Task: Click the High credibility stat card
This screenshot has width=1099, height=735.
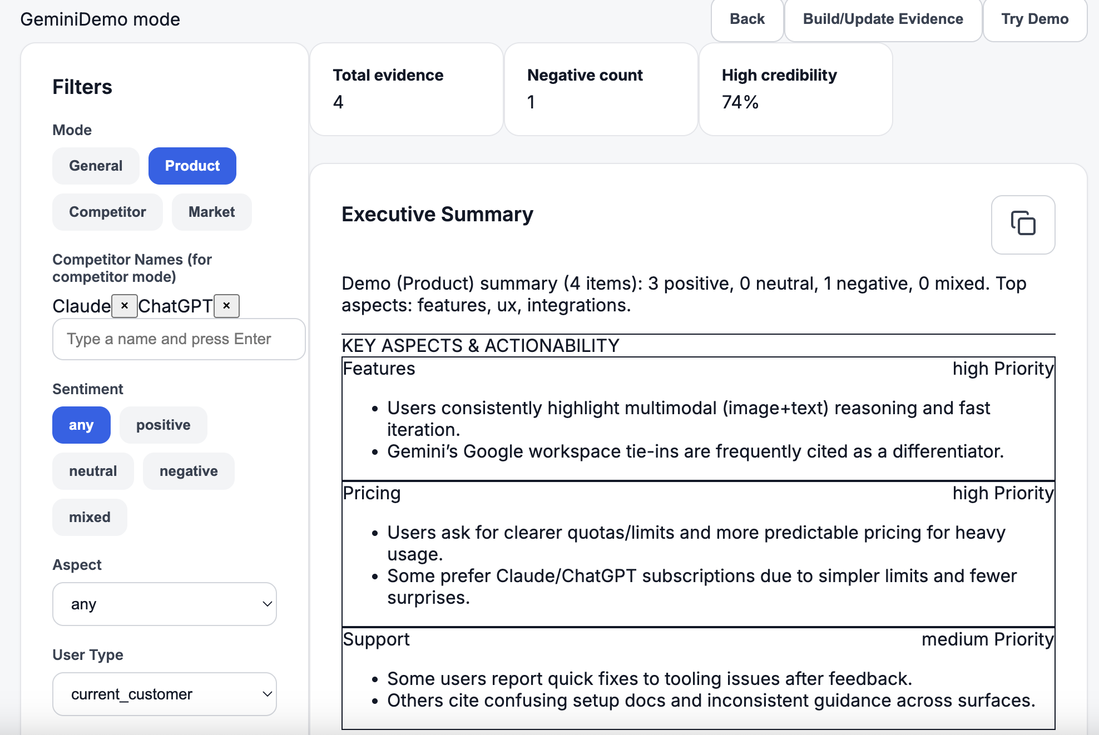Action: pyautogui.click(x=795, y=89)
